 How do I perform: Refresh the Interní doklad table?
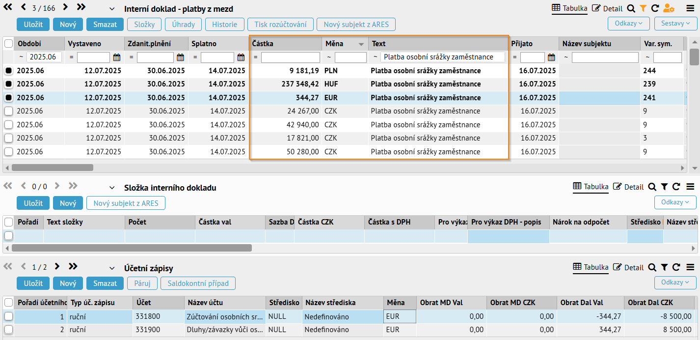click(655, 8)
